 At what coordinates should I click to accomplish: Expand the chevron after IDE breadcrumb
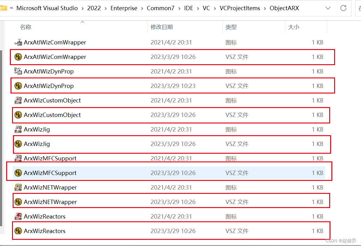pos(198,8)
